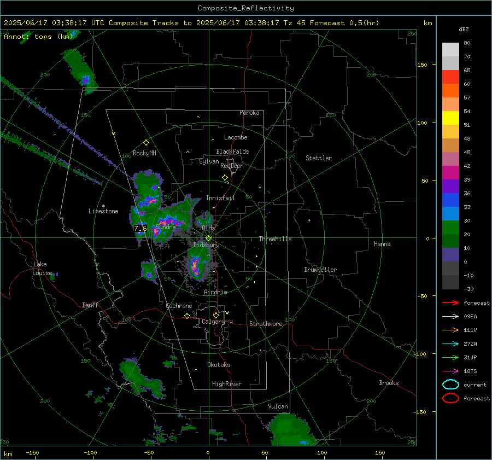Click the cyan 'current' ellipse in the legend
Viewport: 492px width, 460px height.
pos(450,385)
